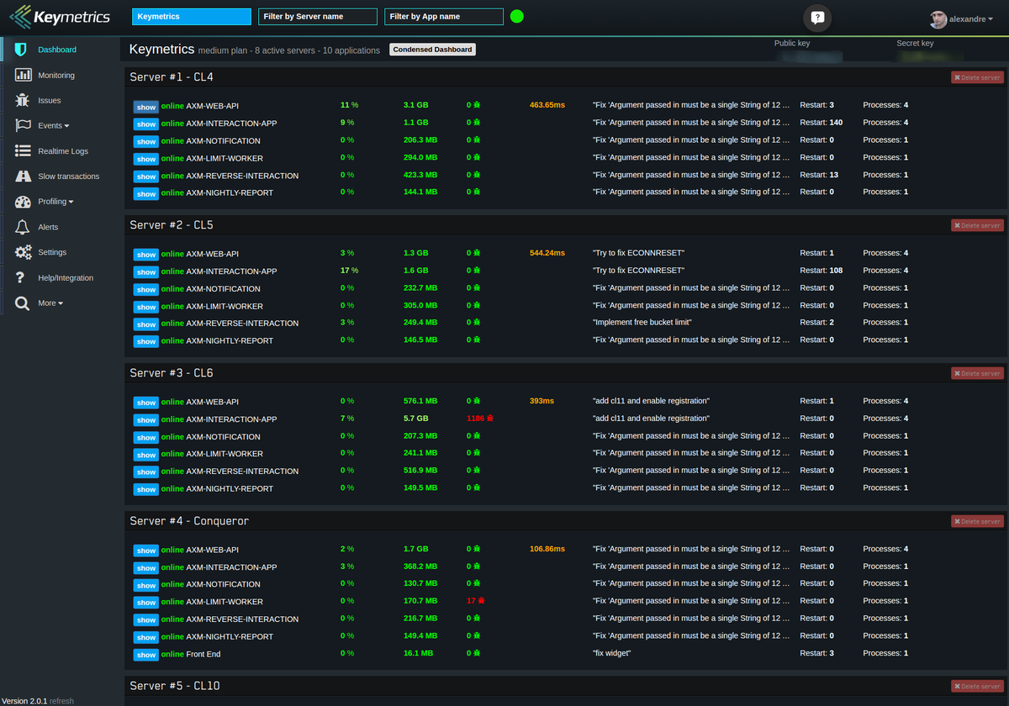The width and height of the screenshot is (1009, 706).
Task: Show Conqueror Front End details
Action: 146,655
